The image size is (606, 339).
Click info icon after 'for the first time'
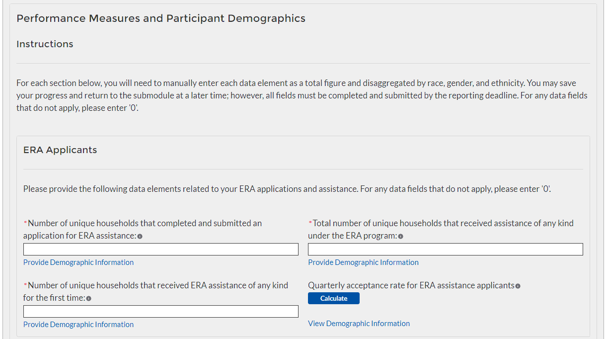pos(89,298)
